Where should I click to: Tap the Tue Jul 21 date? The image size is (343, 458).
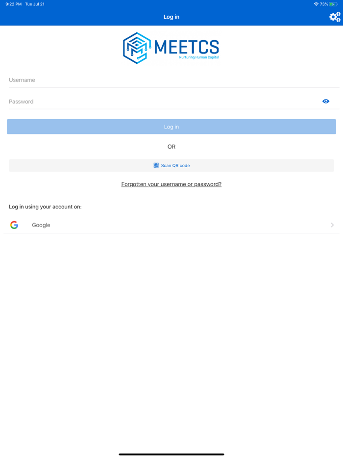tap(35, 4)
